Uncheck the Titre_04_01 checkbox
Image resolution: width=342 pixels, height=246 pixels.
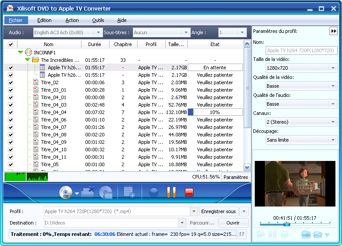tap(11, 97)
